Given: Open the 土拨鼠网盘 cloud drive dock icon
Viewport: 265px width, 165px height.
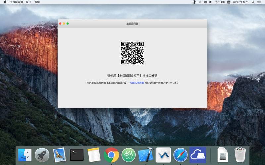Looking at the screenshot, I should pos(198,155).
